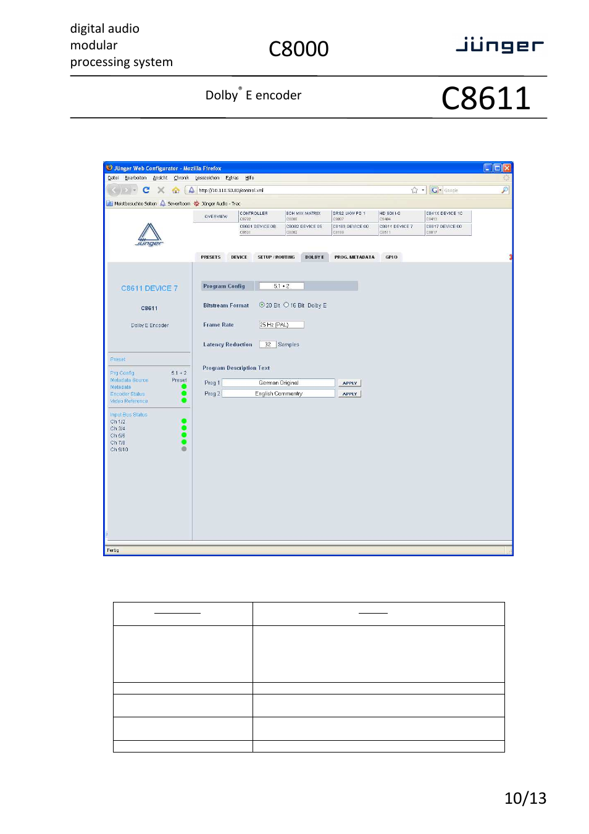Switch to the SETUP / ROUTING tab
Viewport: 589px width, 834px height.
pos(276,257)
